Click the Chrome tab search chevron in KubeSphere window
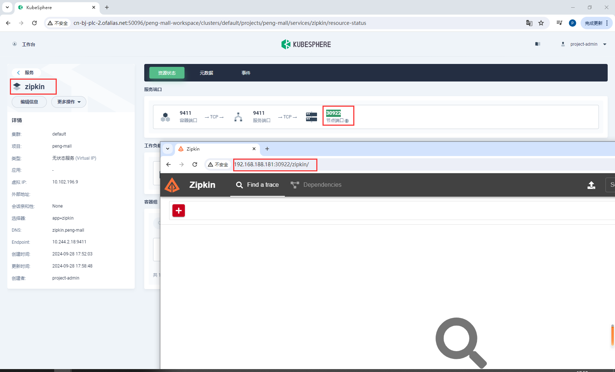The width and height of the screenshot is (615, 372). click(x=7, y=7)
